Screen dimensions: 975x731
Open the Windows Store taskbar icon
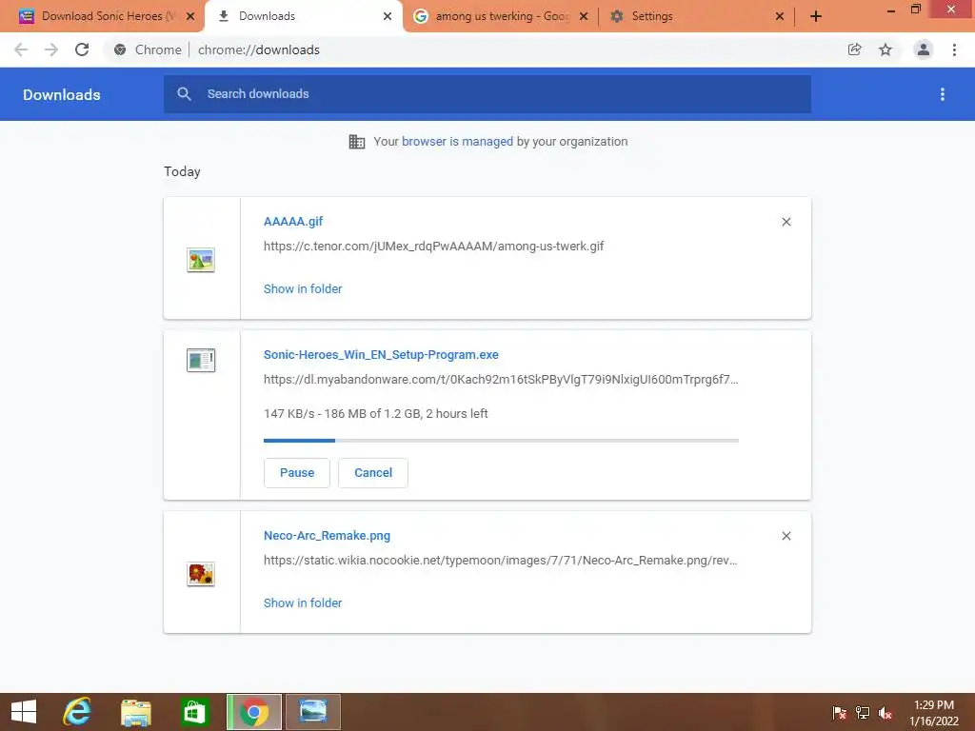194,712
